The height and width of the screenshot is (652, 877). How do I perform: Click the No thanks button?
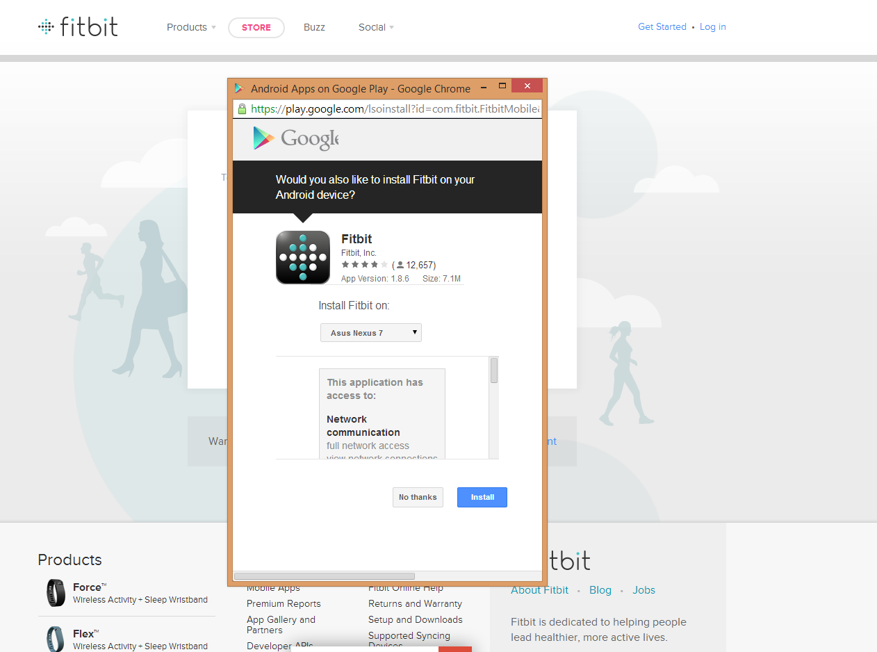pos(418,497)
